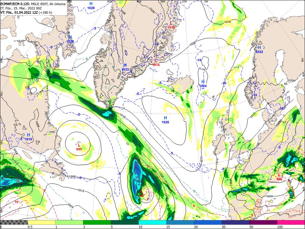Viewport: 305px width, 229px height.
Task: Click the 'H 1010' high pressure label
Action: coord(28,137)
